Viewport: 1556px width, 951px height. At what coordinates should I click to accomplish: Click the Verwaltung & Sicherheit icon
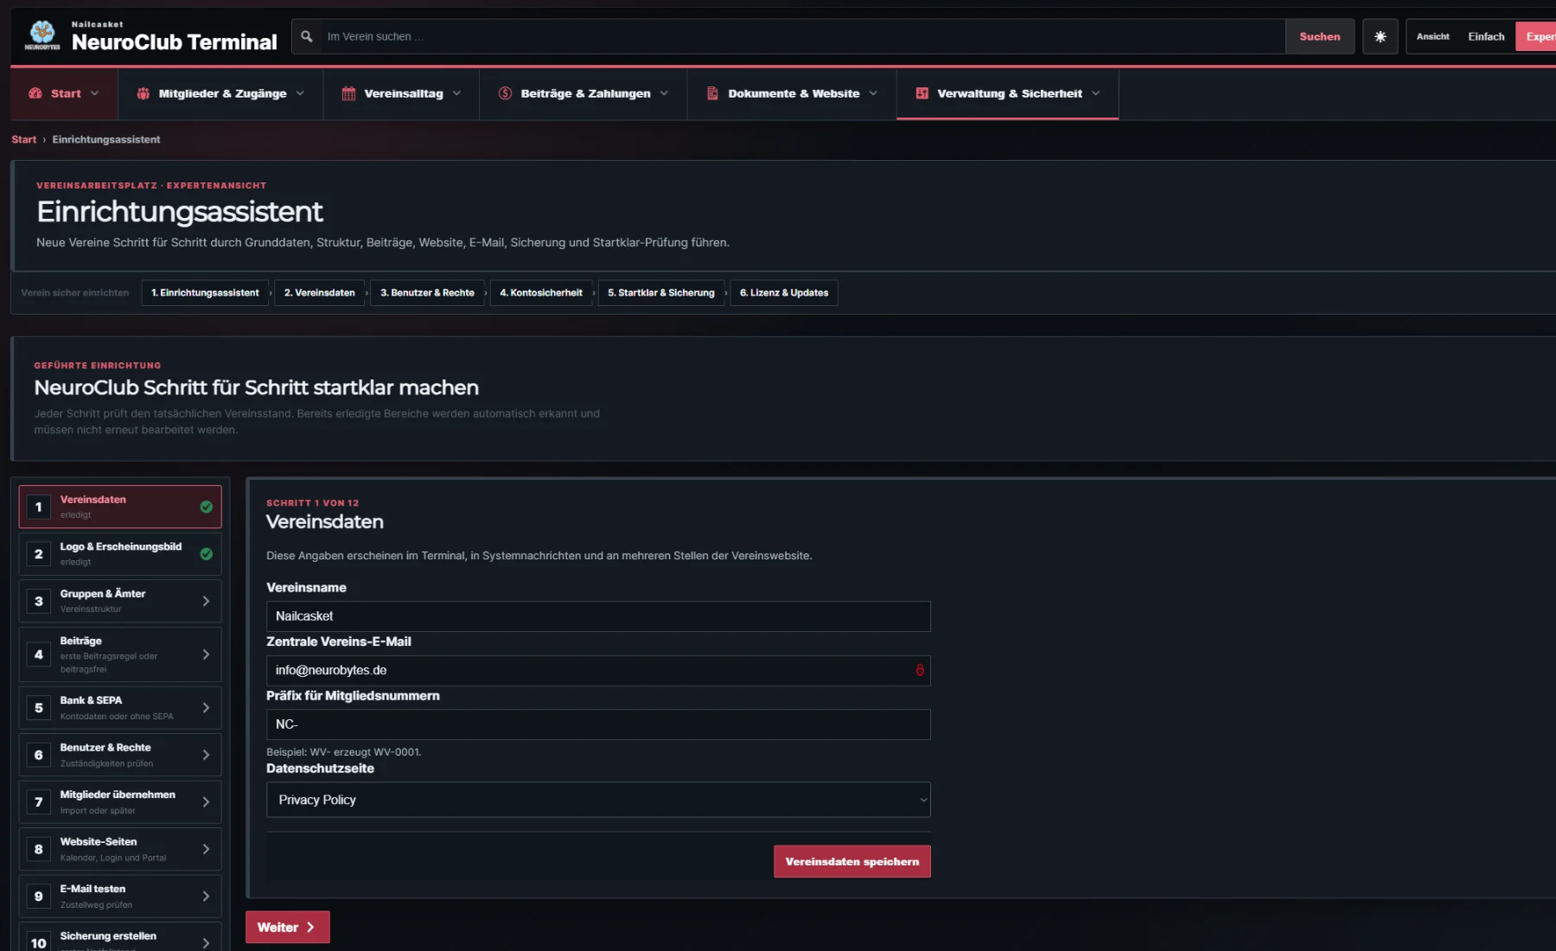(921, 93)
